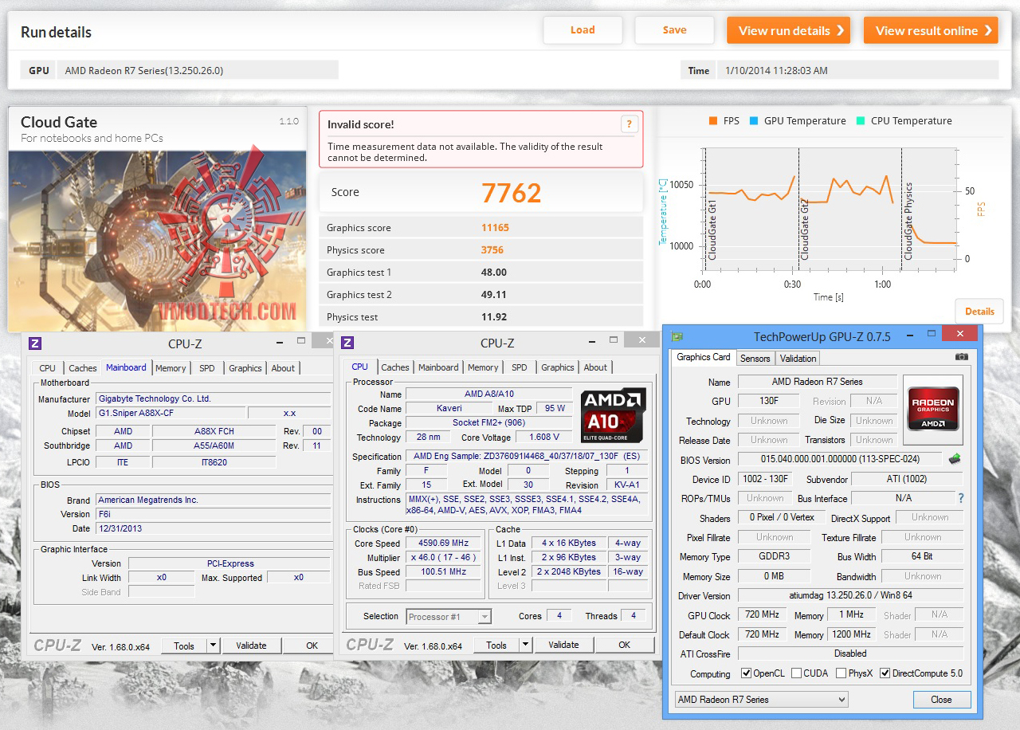Screen dimensions: 1020x730
Task: Open the Mainboard tab in the CPU-Z processor window
Action: [438, 367]
